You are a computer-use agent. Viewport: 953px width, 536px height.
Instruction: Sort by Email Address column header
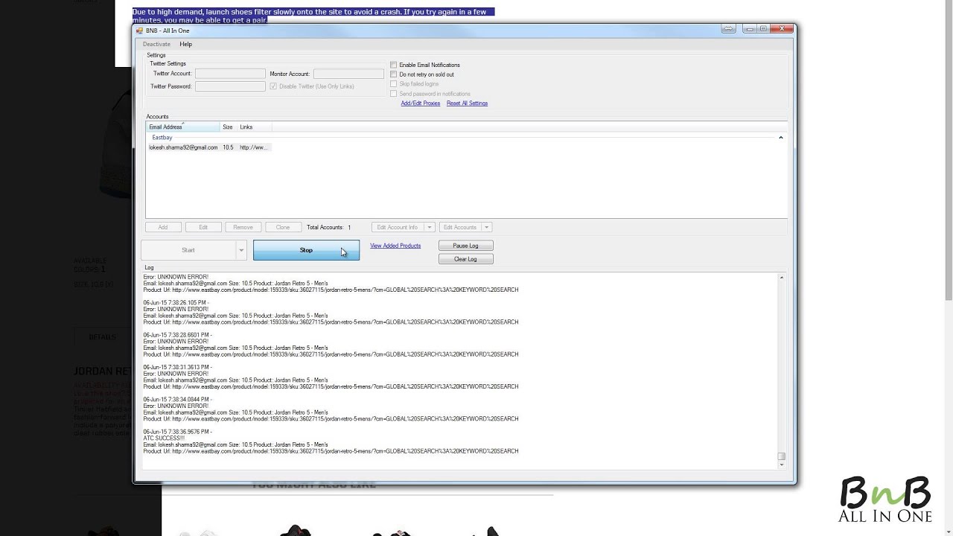tap(182, 127)
